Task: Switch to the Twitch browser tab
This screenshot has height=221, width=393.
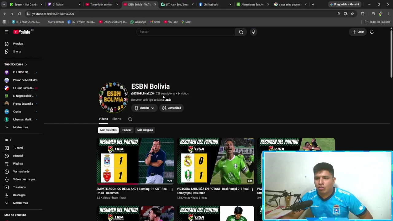Action: (x=64, y=5)
